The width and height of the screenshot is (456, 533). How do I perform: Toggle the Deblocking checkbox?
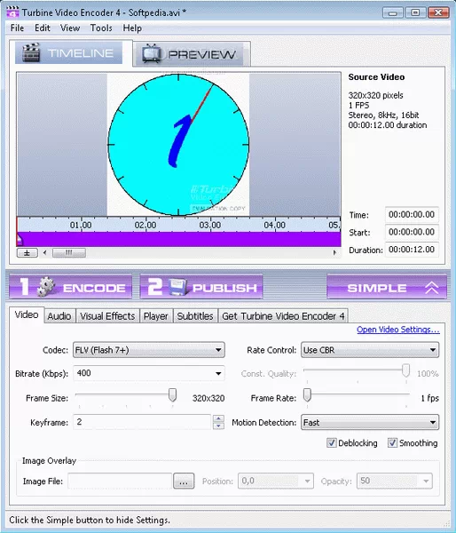point(331,442)
